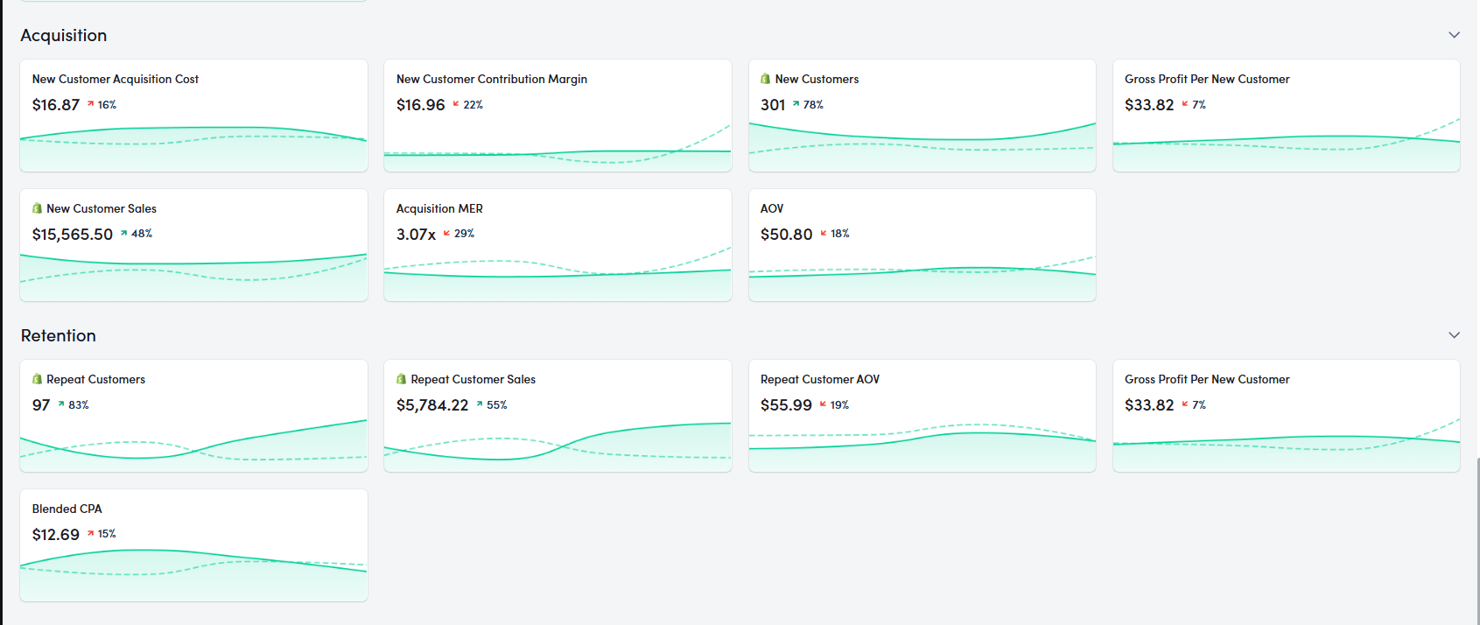Click the up trend arrow beside 301 New Customers
The width and height of the screenshot is (1480, 625).
(x=796, y=104)
